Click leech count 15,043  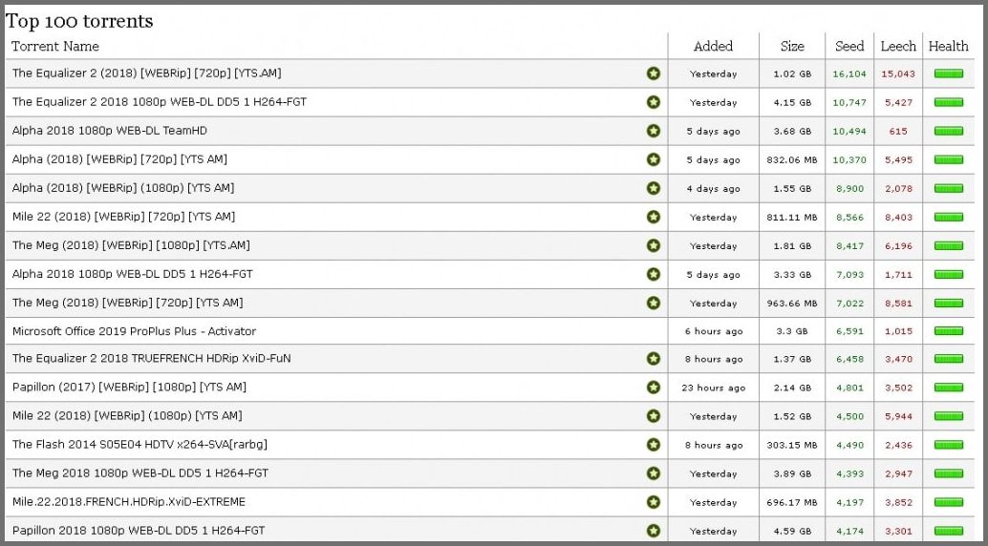pos(898,73)
